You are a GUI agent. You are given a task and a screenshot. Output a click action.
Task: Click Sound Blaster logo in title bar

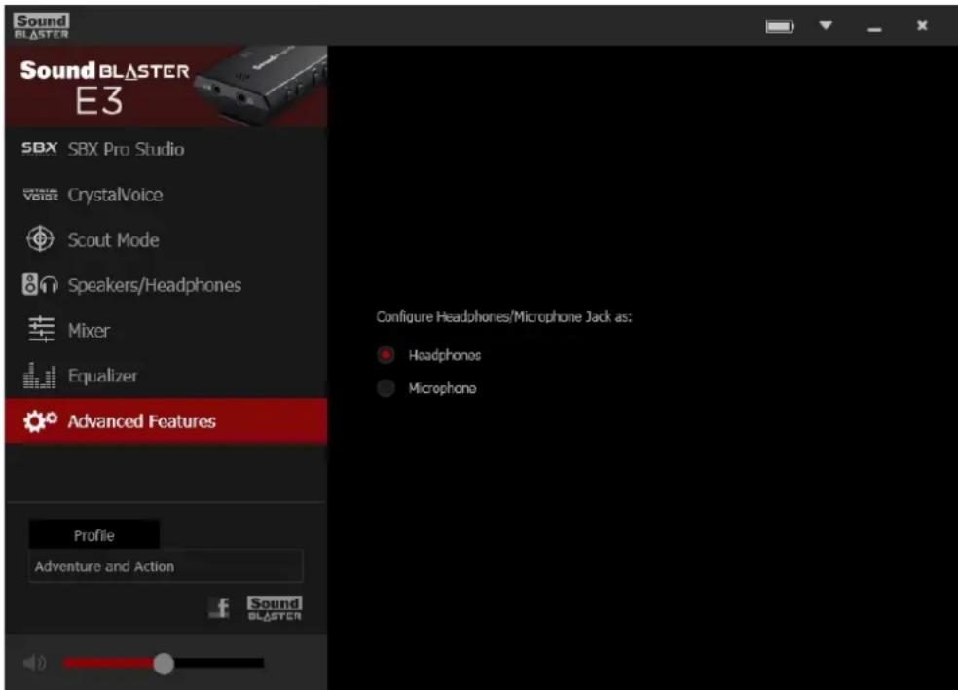click(x=41, y=26)
